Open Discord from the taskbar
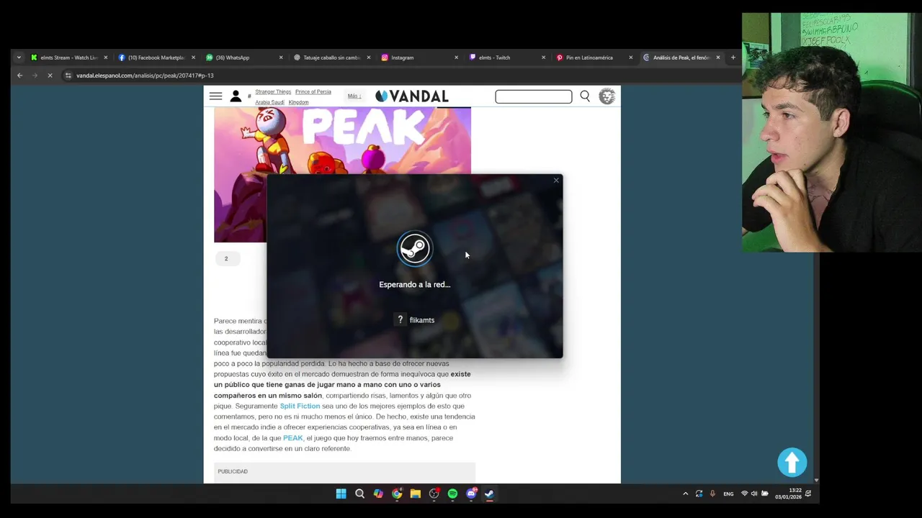 click(471, 494)
